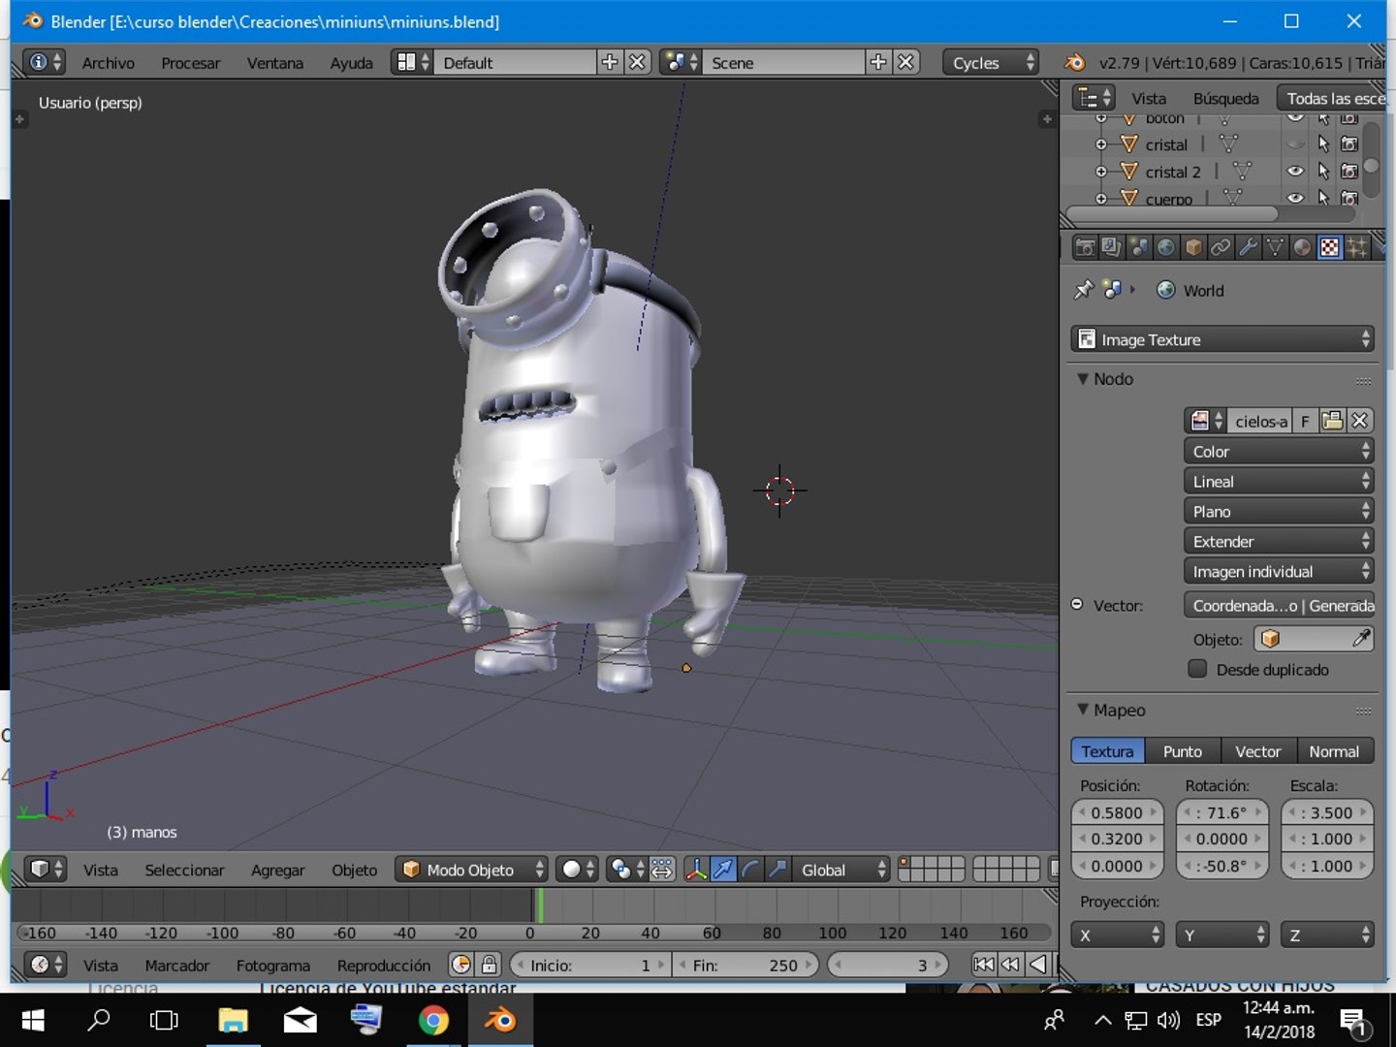Open the Render Layers properties tab

point(1112,248)
